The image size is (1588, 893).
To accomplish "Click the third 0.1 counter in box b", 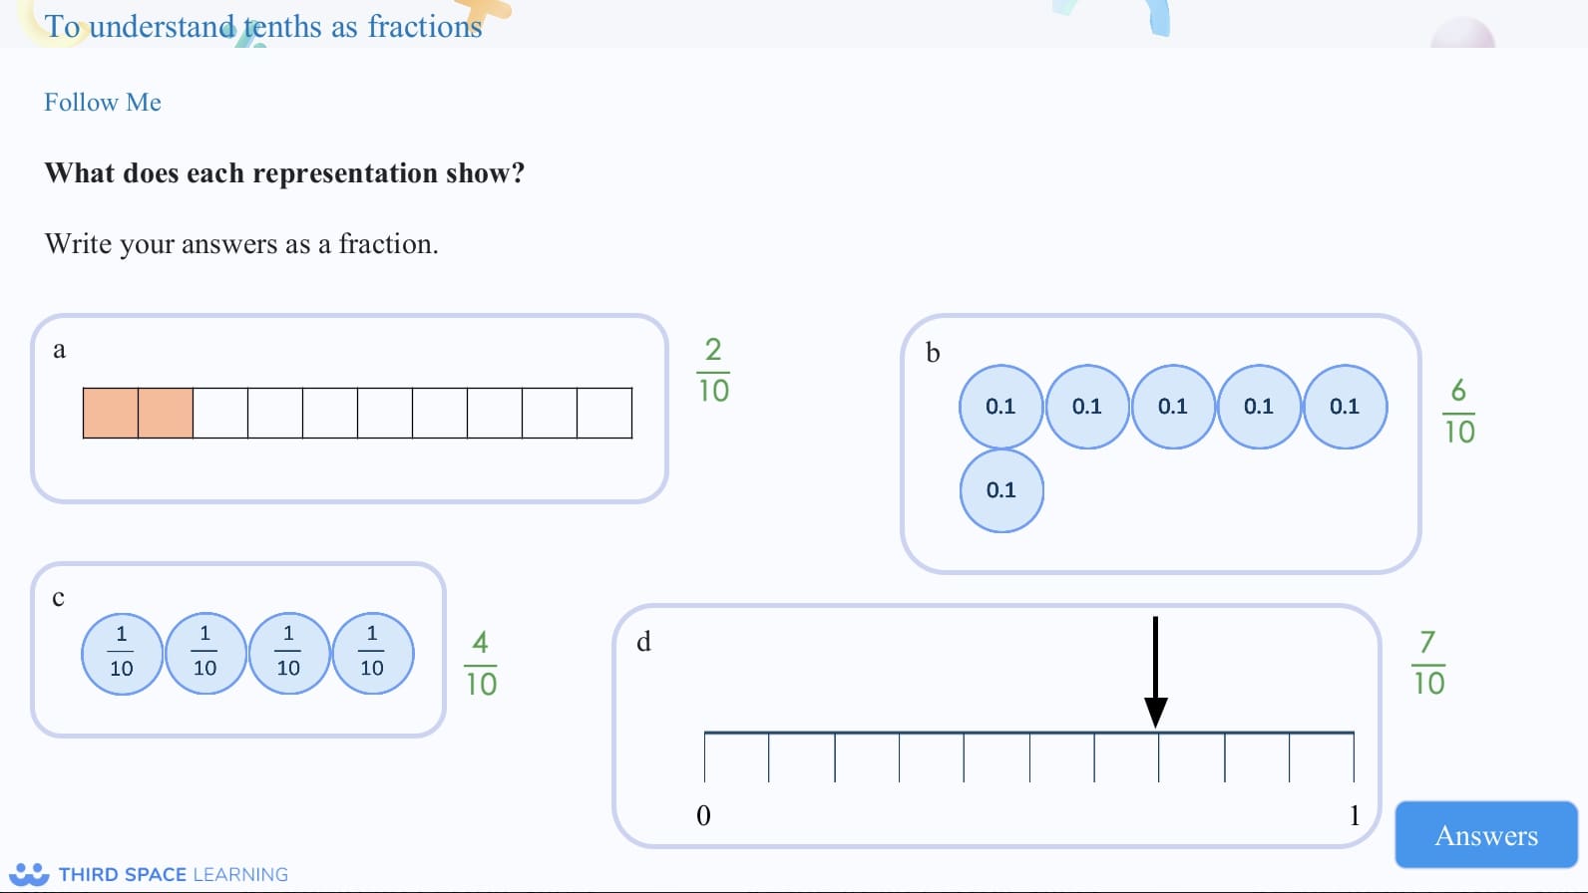I will [x=1174, y=407].
